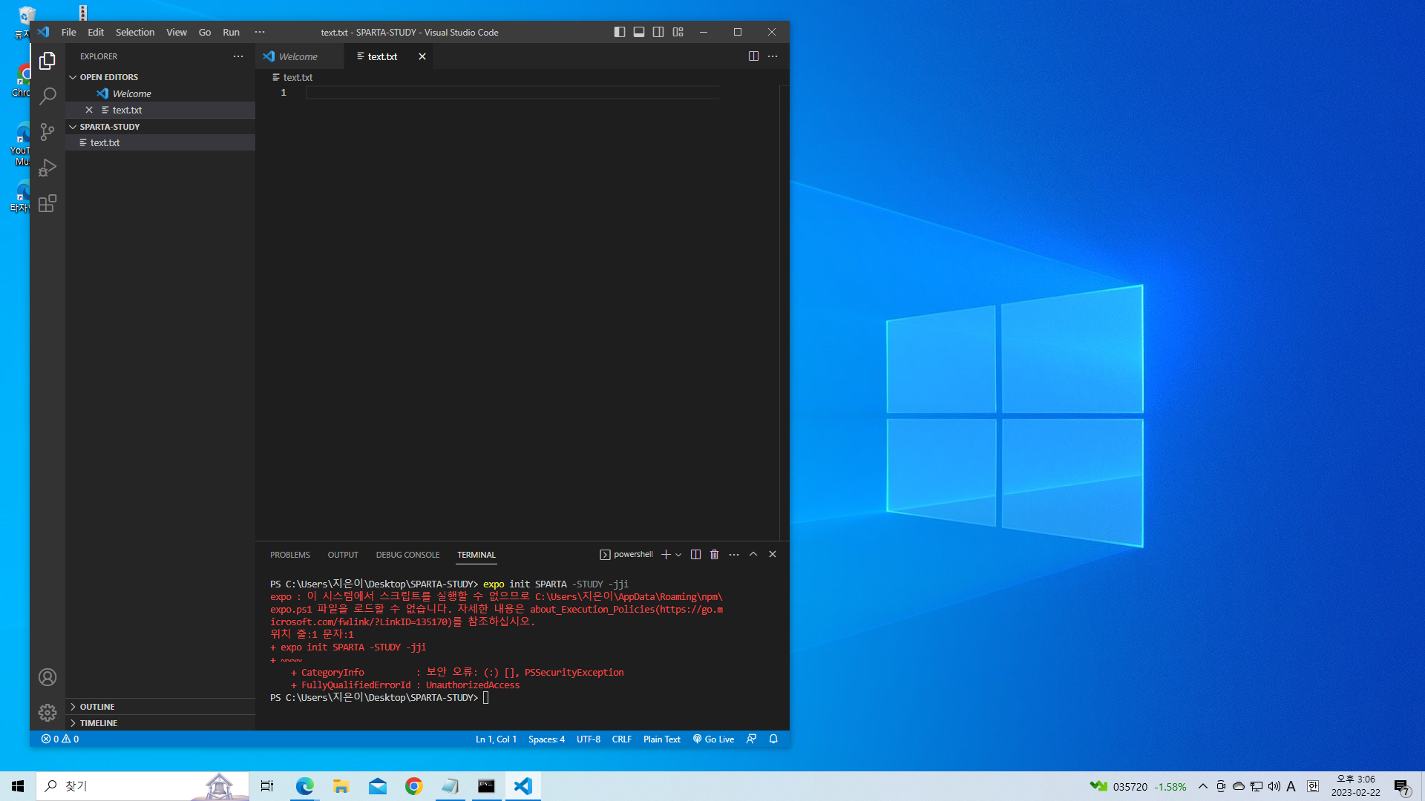The image size is (1425, 801).
Task: Open the Extensions view
Action: pos(47,203)
